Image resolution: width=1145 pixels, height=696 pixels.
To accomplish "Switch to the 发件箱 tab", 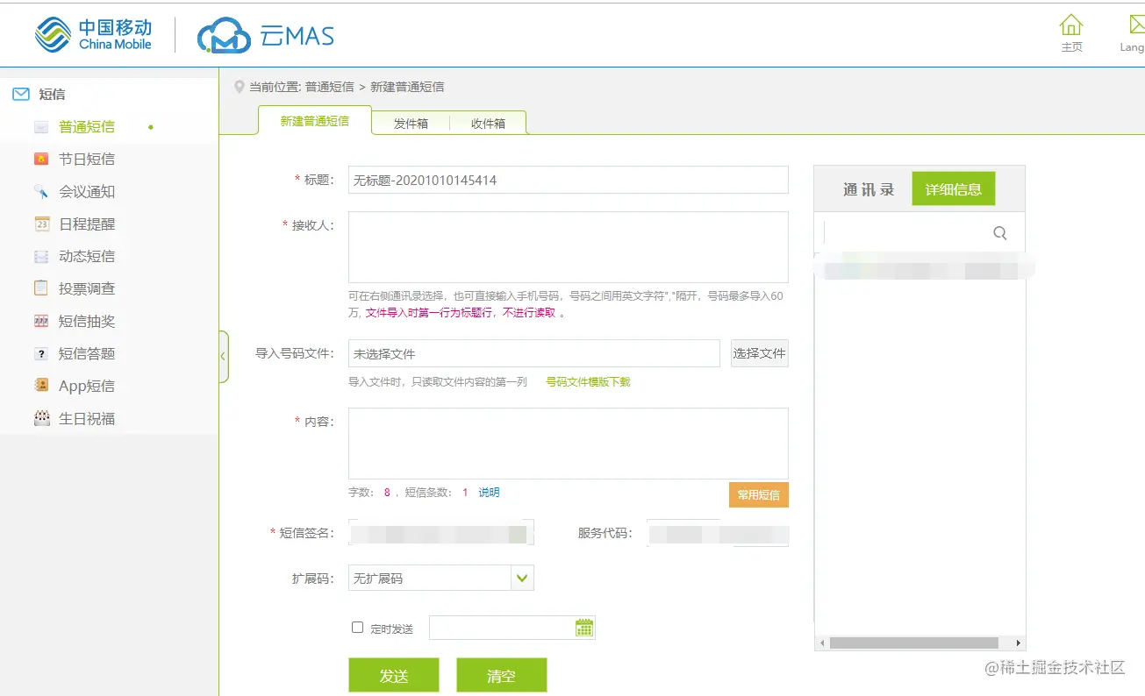I will tap(411, 124).
